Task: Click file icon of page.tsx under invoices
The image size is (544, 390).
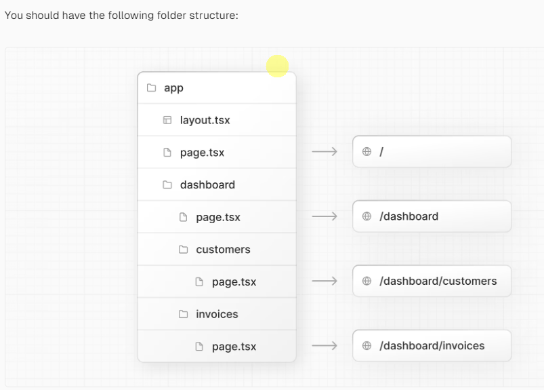Action: click(x=199, y=347)
